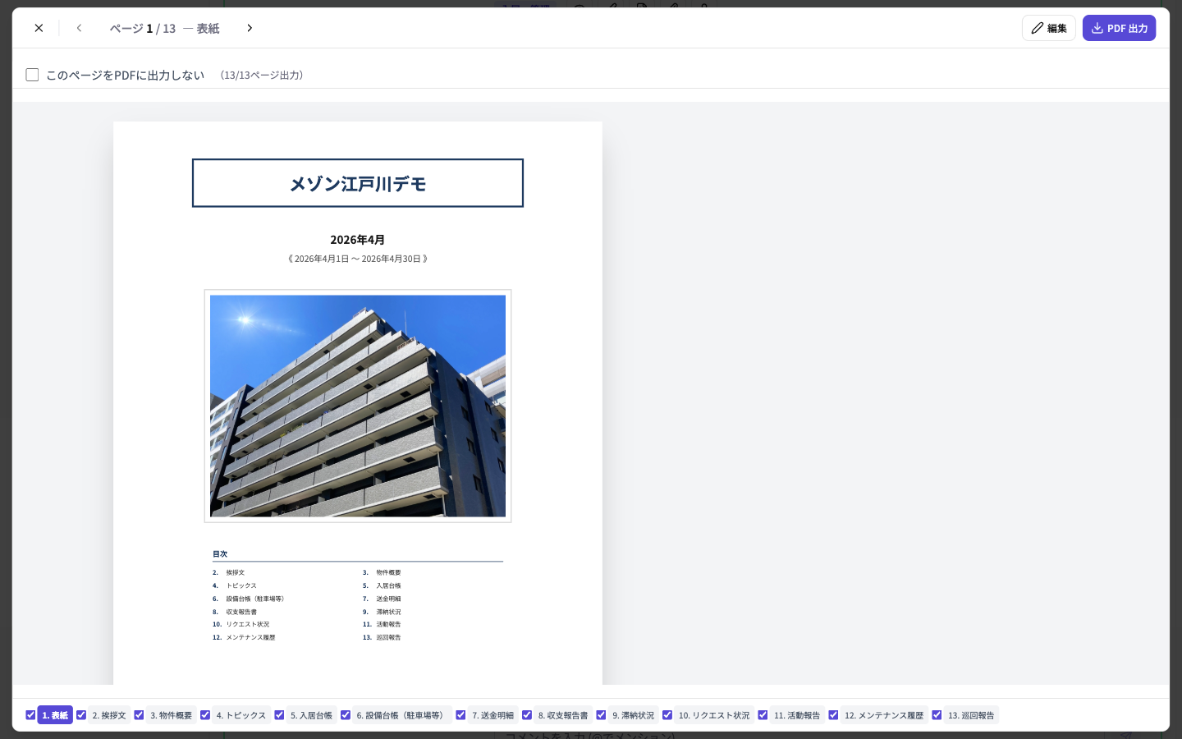The width and height of the screenshot is (1182, 739).
Task: Open the 13. 巡回報告 page tab
Action: point(971,715)
